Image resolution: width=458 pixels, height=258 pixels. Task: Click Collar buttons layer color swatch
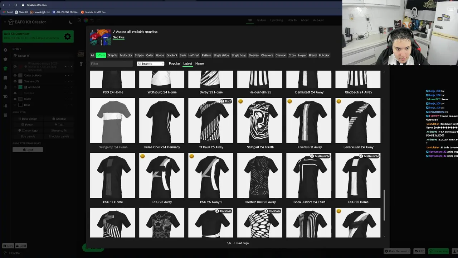tap(20, 76)
